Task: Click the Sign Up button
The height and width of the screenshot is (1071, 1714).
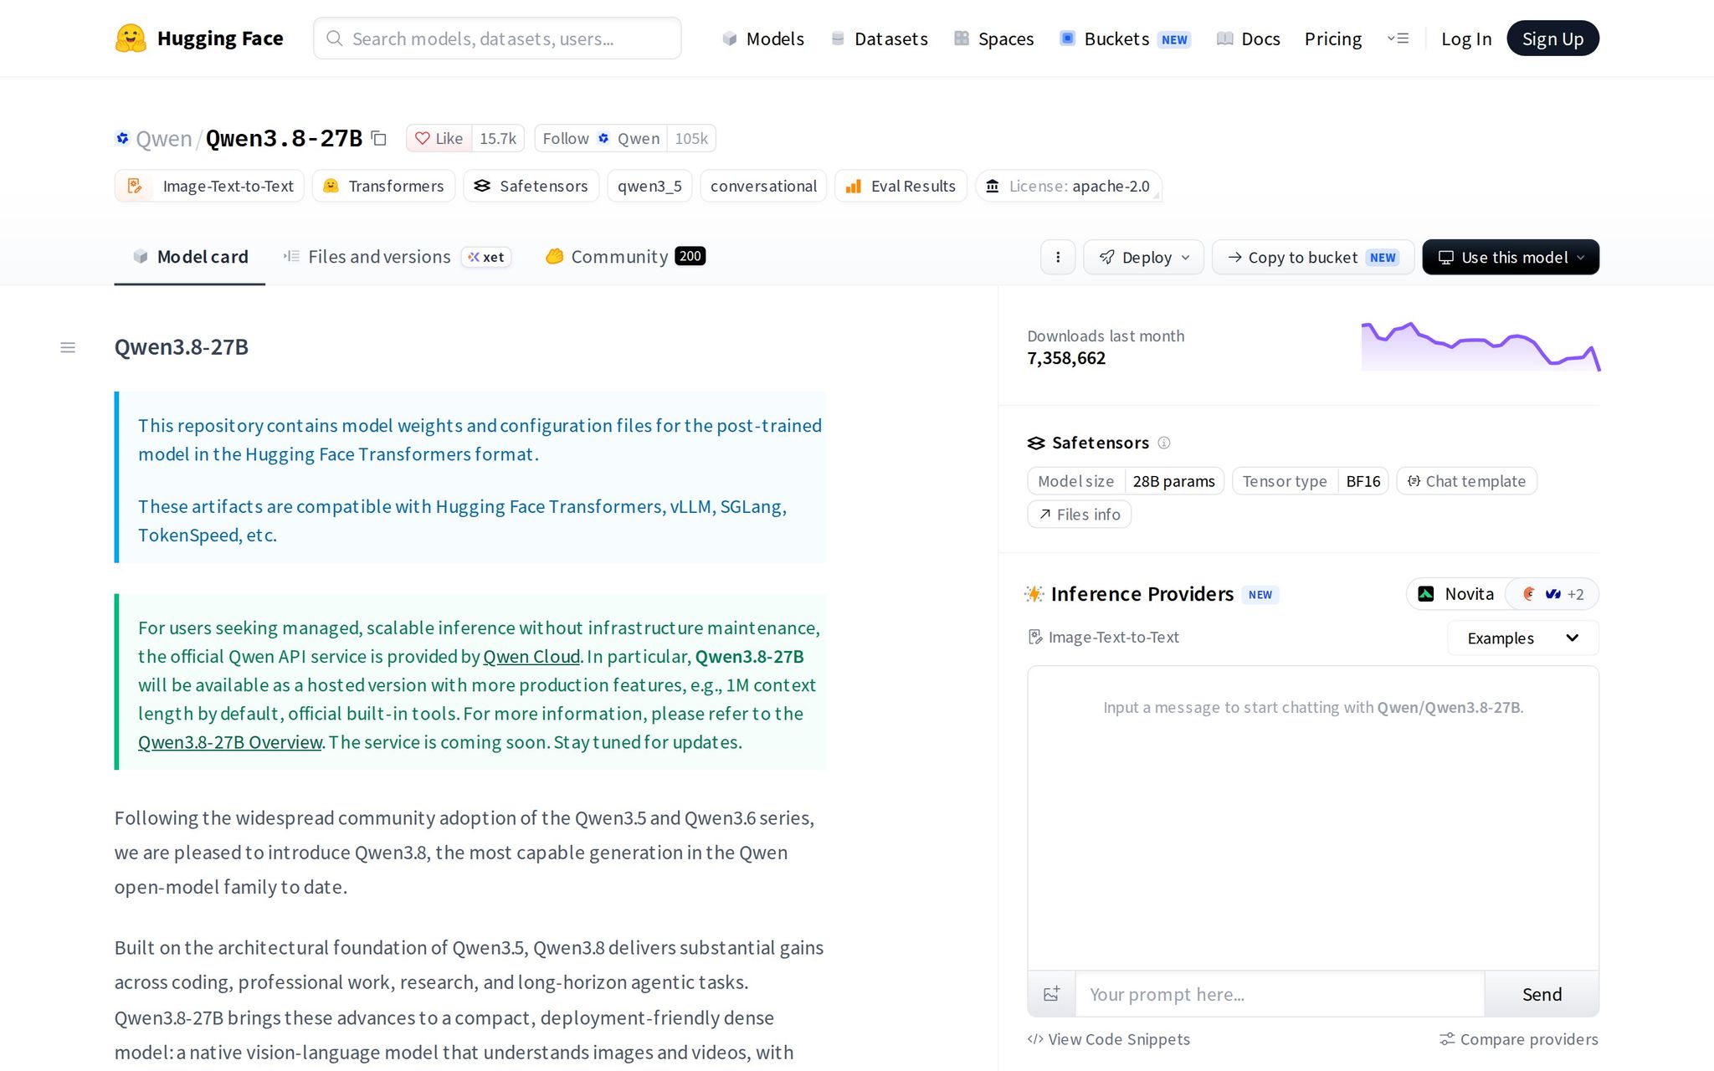Action: [1552, 38]
